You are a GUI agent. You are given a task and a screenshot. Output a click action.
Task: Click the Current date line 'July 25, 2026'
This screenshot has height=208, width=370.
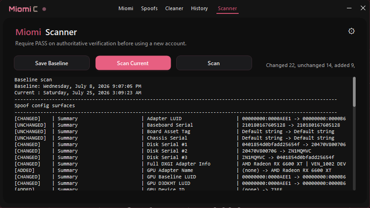click(x=78, y=93)
